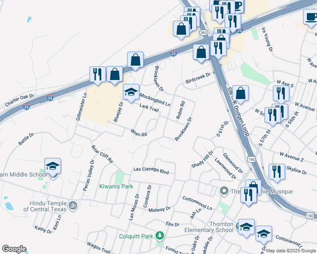Click the middle school graduation cap marker
Image resolution: width=317 pixels, height=254 pixels.
[53, 166]
